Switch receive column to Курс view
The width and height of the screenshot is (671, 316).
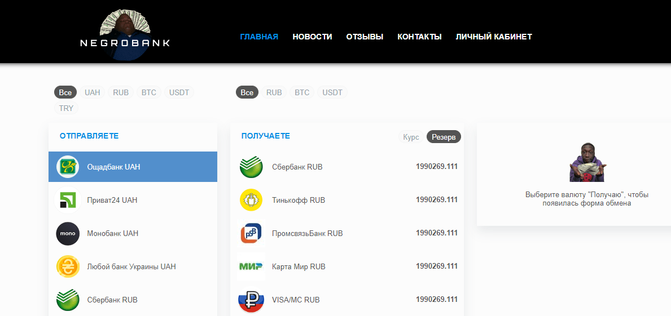click(x=411, y=137)
